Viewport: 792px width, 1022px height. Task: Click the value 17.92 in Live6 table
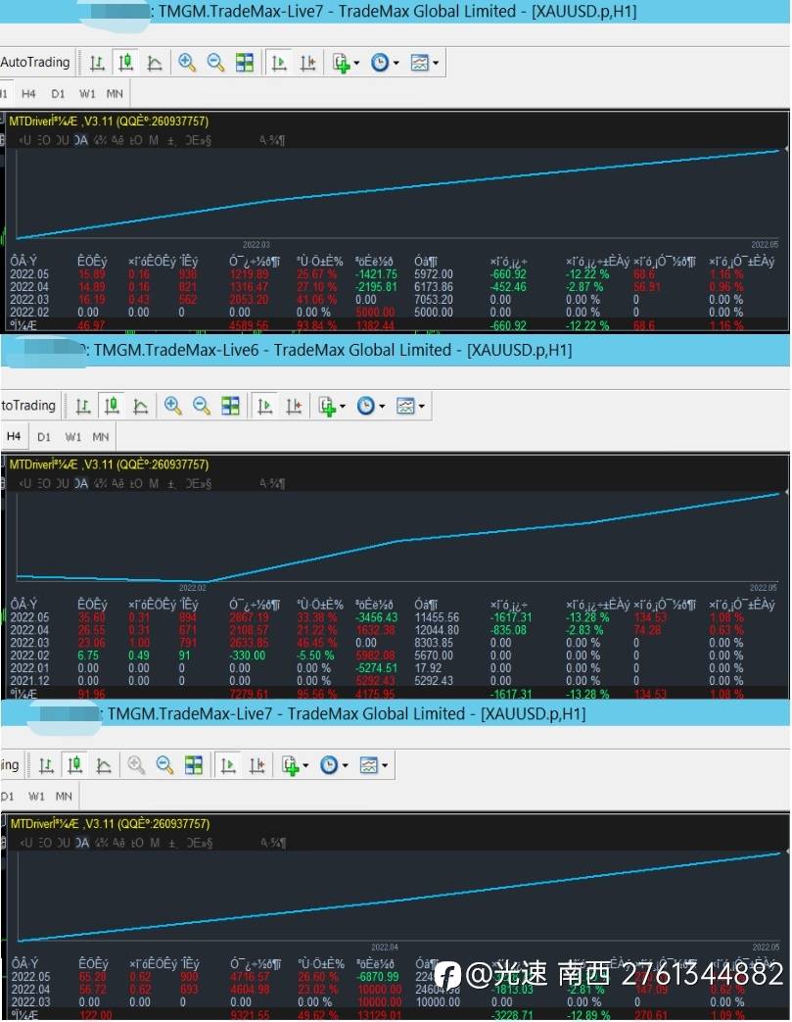(427, 668)
